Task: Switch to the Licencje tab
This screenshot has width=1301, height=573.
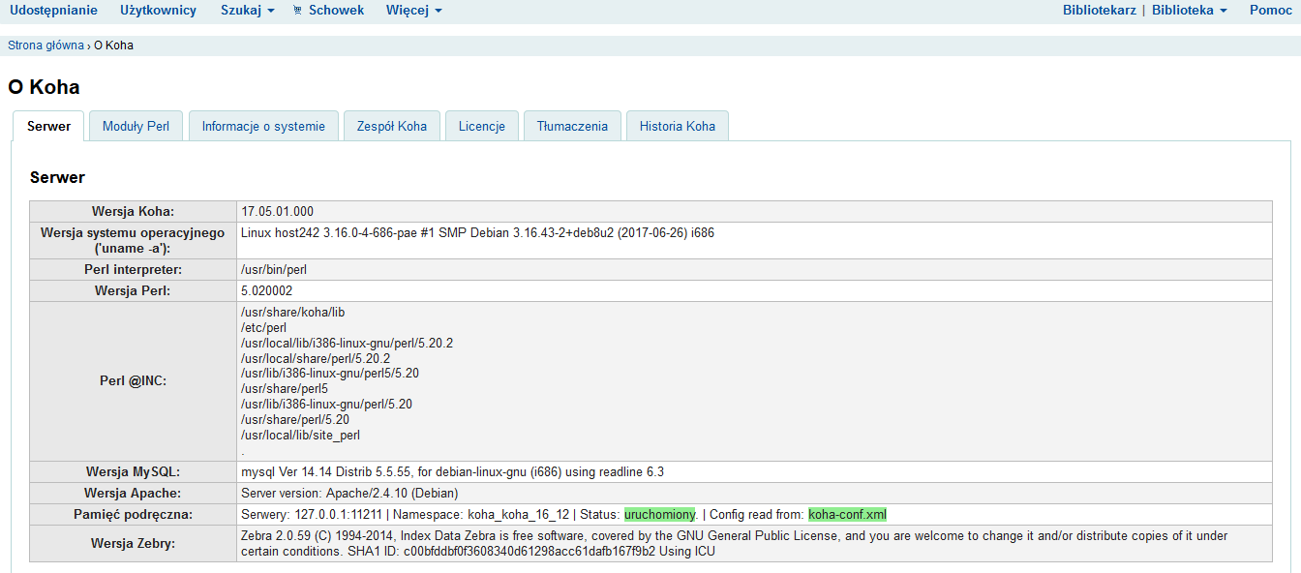Action: (482, 127)
